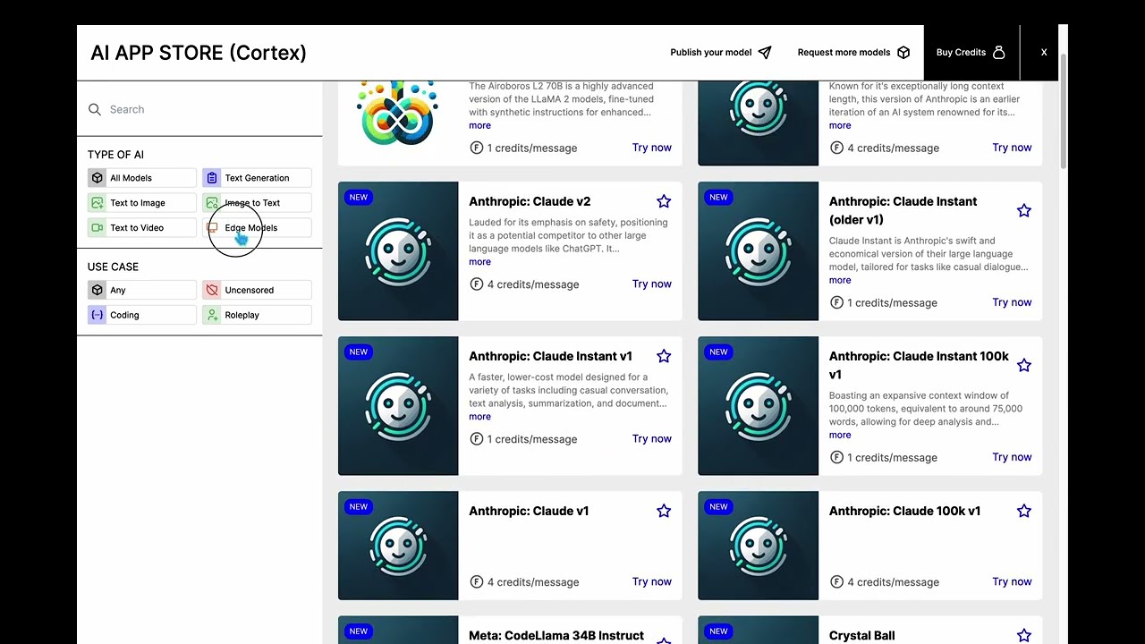Expand Claude Instant (older v1) description
This screenshot has height=644, width=1145.
839,280
